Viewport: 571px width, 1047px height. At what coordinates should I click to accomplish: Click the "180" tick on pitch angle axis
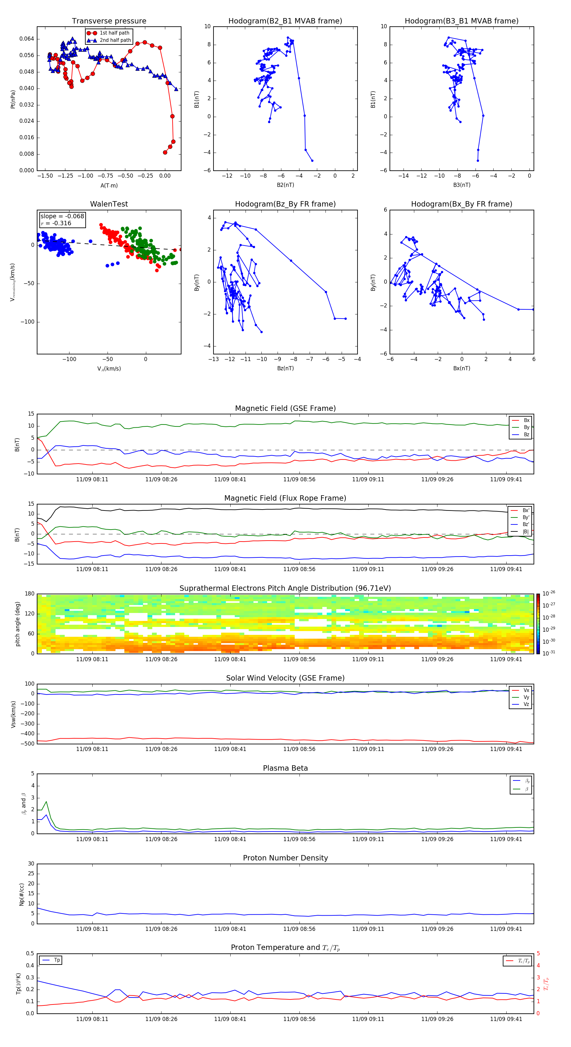pos(30,594)
